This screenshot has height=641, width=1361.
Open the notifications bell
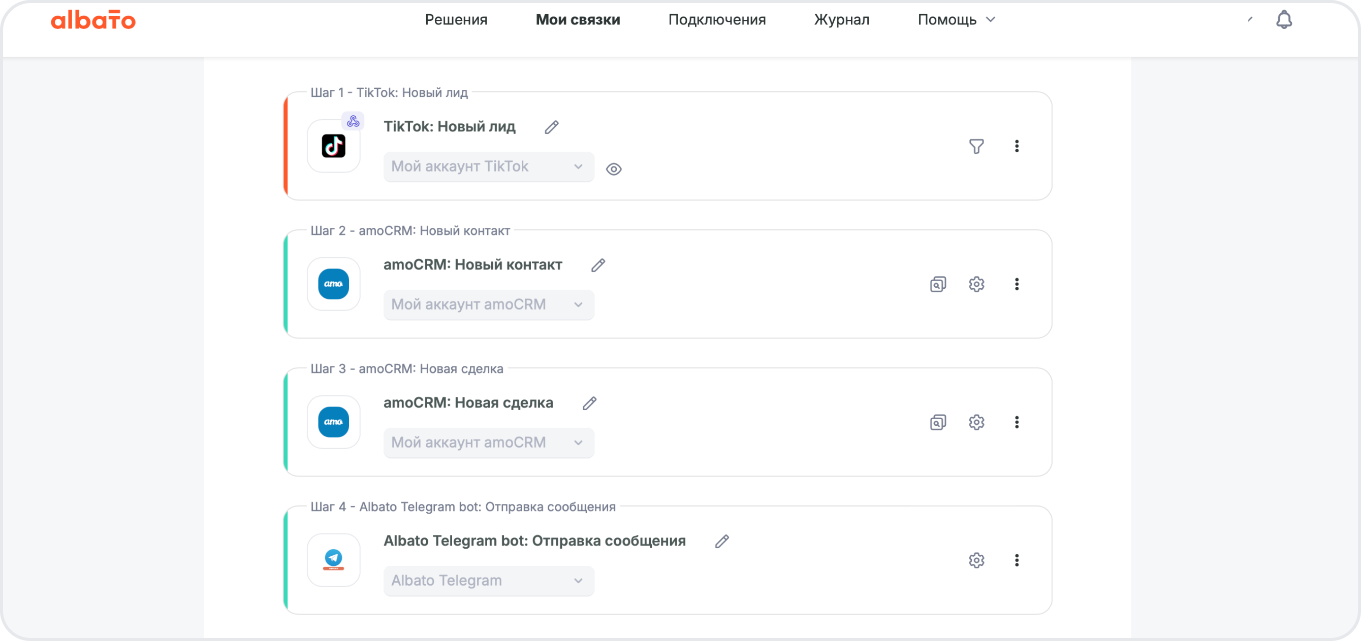coord(1284,19)
